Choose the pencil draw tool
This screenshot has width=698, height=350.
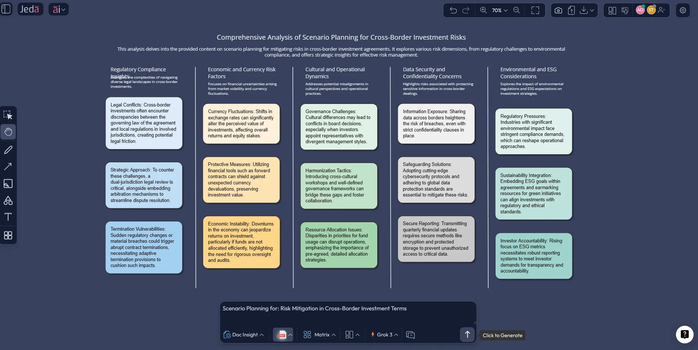coord(8,150)
